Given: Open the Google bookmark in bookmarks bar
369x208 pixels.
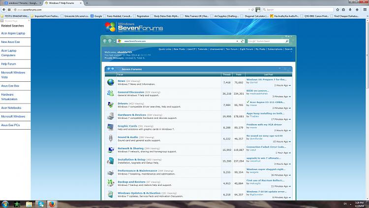Looking at the screenshot, I should point(96,16).
